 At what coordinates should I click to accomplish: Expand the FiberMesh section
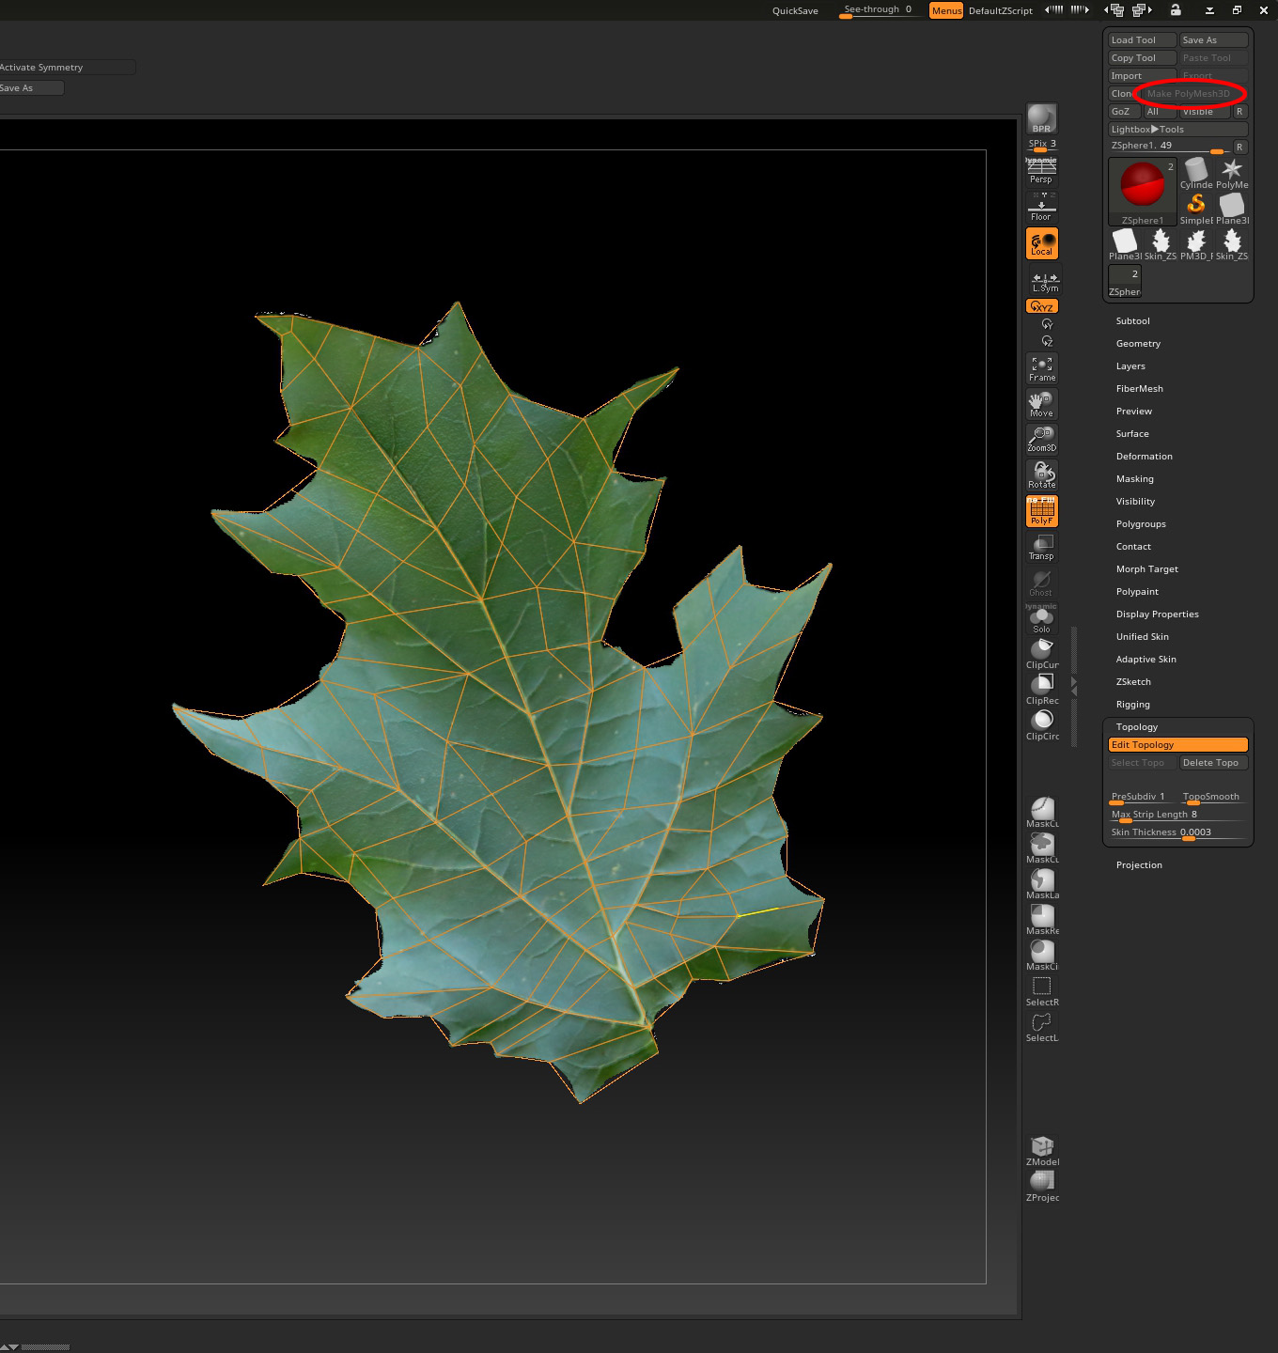(x=1139, y=388)
